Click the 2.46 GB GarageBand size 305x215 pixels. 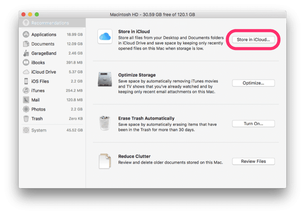(x=75, y=53)
